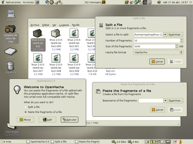This screenshot has width=193, height=144.
Task: Open the Papelera trash icon
Action: 11,66
